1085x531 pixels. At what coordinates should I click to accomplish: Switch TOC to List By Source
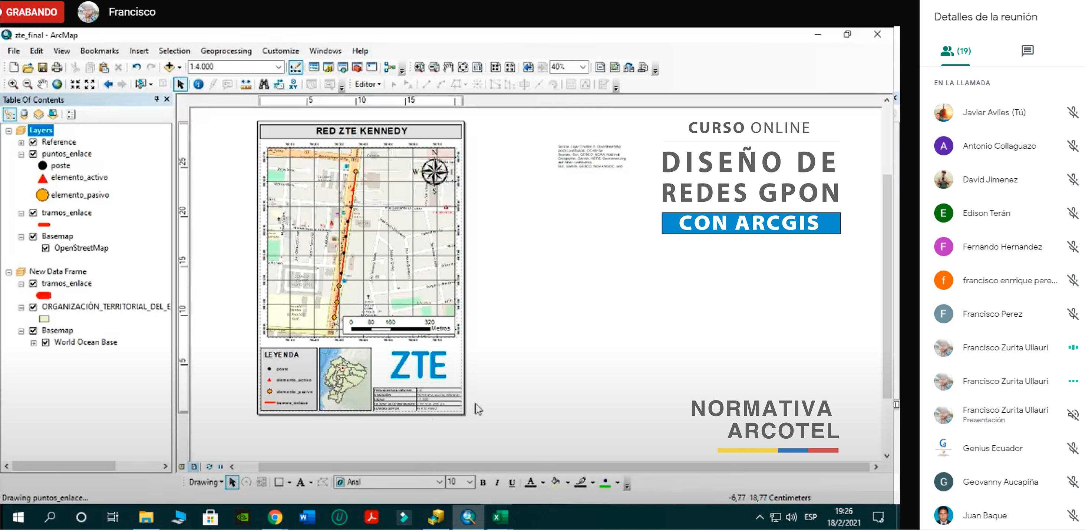tap(24, 114)
